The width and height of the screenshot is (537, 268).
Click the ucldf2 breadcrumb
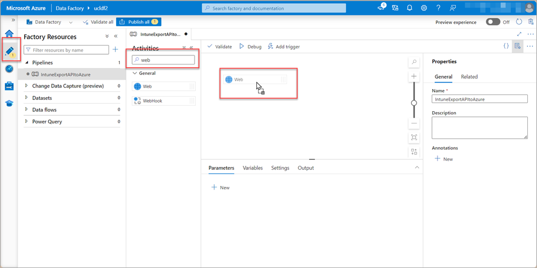101,8
